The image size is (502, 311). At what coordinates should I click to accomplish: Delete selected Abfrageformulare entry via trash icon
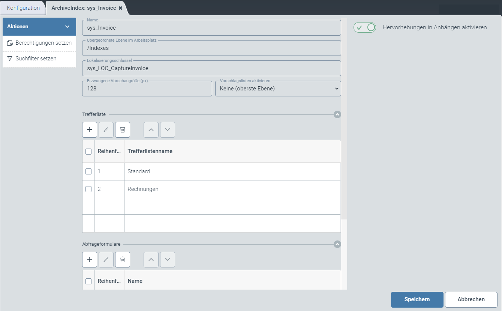click(x=123, y=260)
